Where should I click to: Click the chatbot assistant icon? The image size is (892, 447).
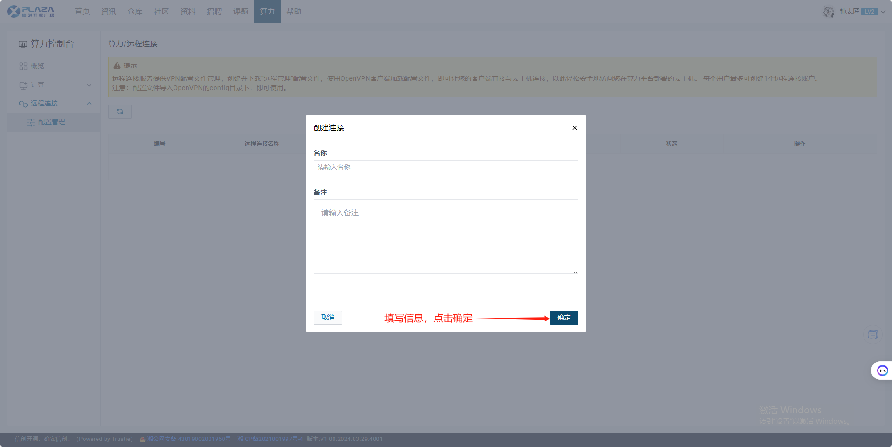point(882,370)
